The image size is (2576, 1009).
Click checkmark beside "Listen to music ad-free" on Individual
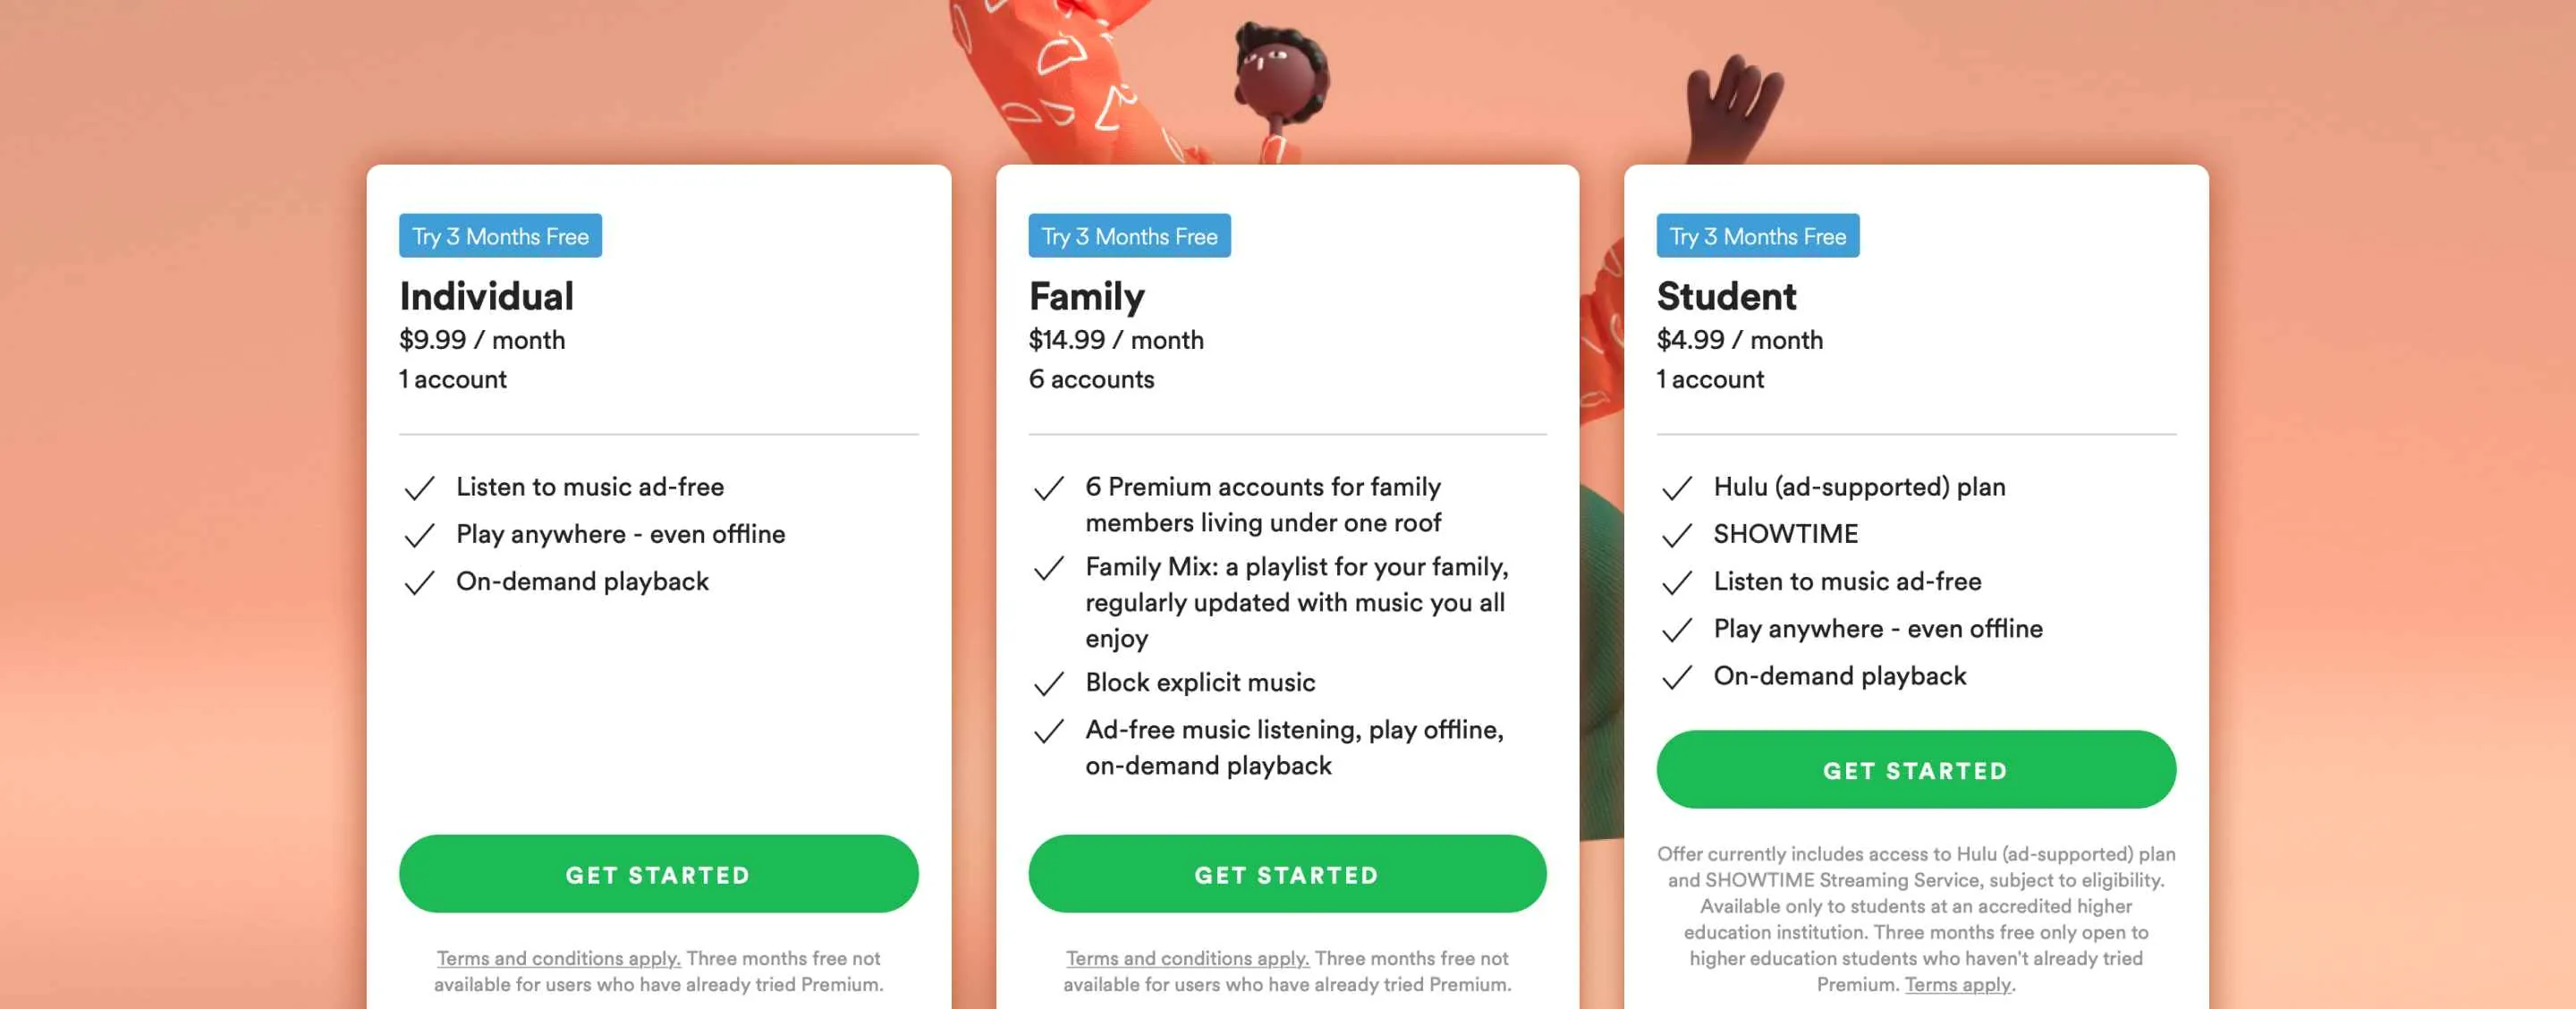point(419,488)
